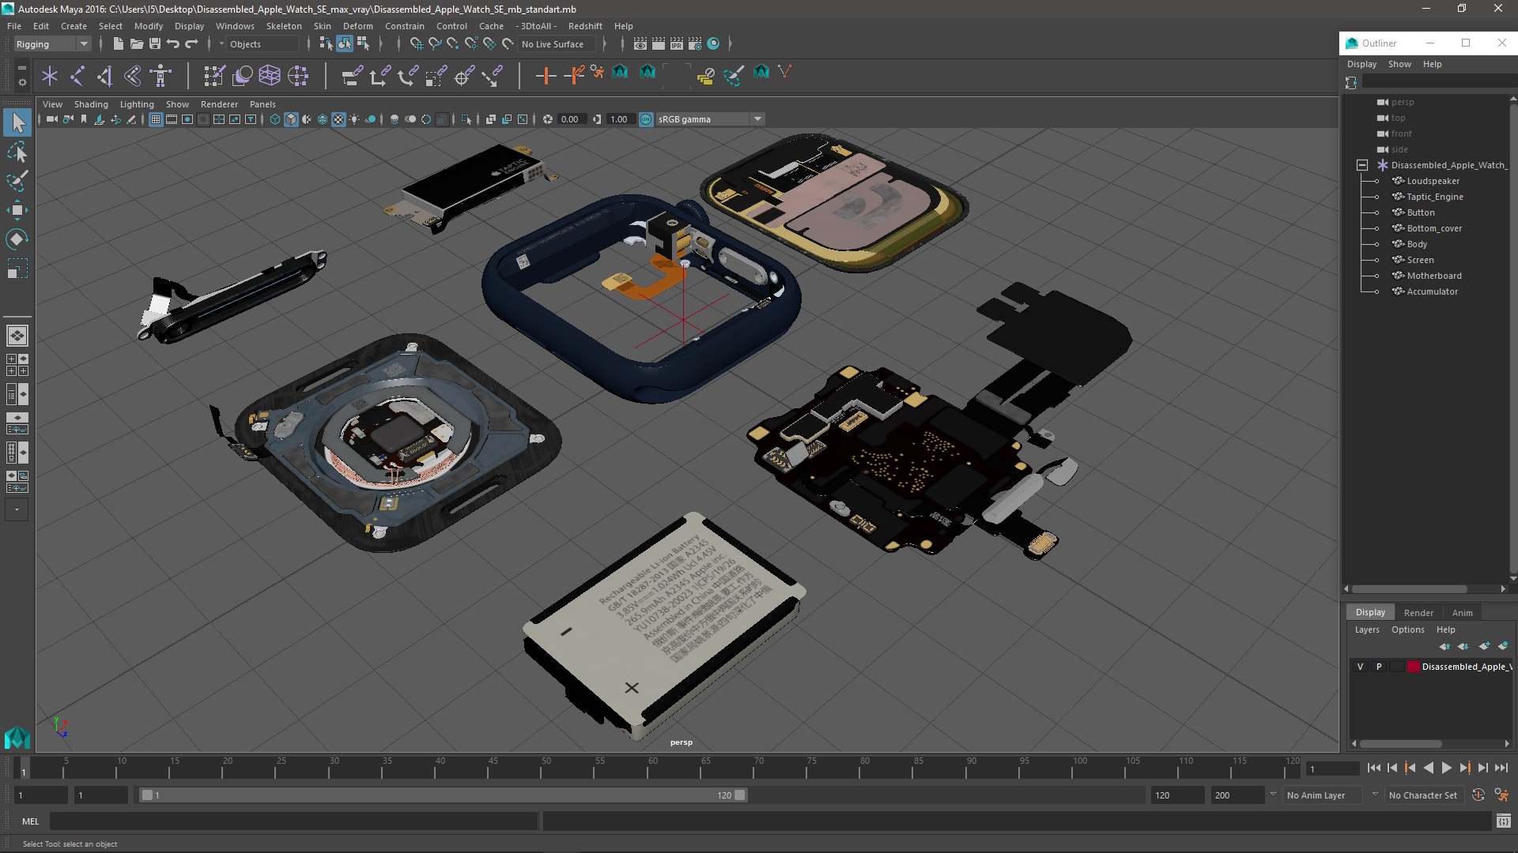Screen dimensions: 1518x853
Task: Click the Character set preferences icon
Action: coord(1501,795)
